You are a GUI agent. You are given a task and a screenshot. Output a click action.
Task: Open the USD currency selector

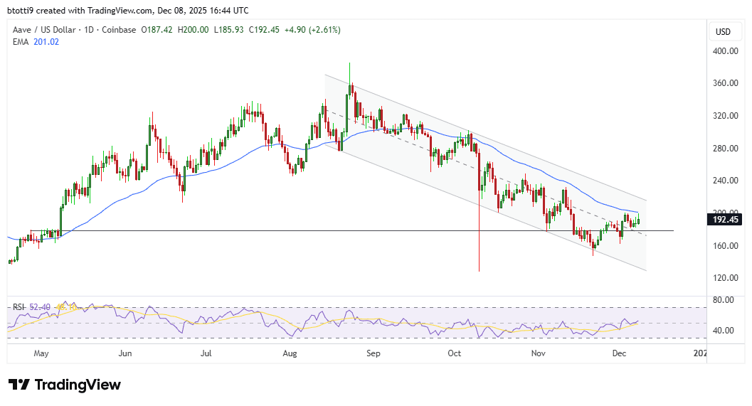723,31
